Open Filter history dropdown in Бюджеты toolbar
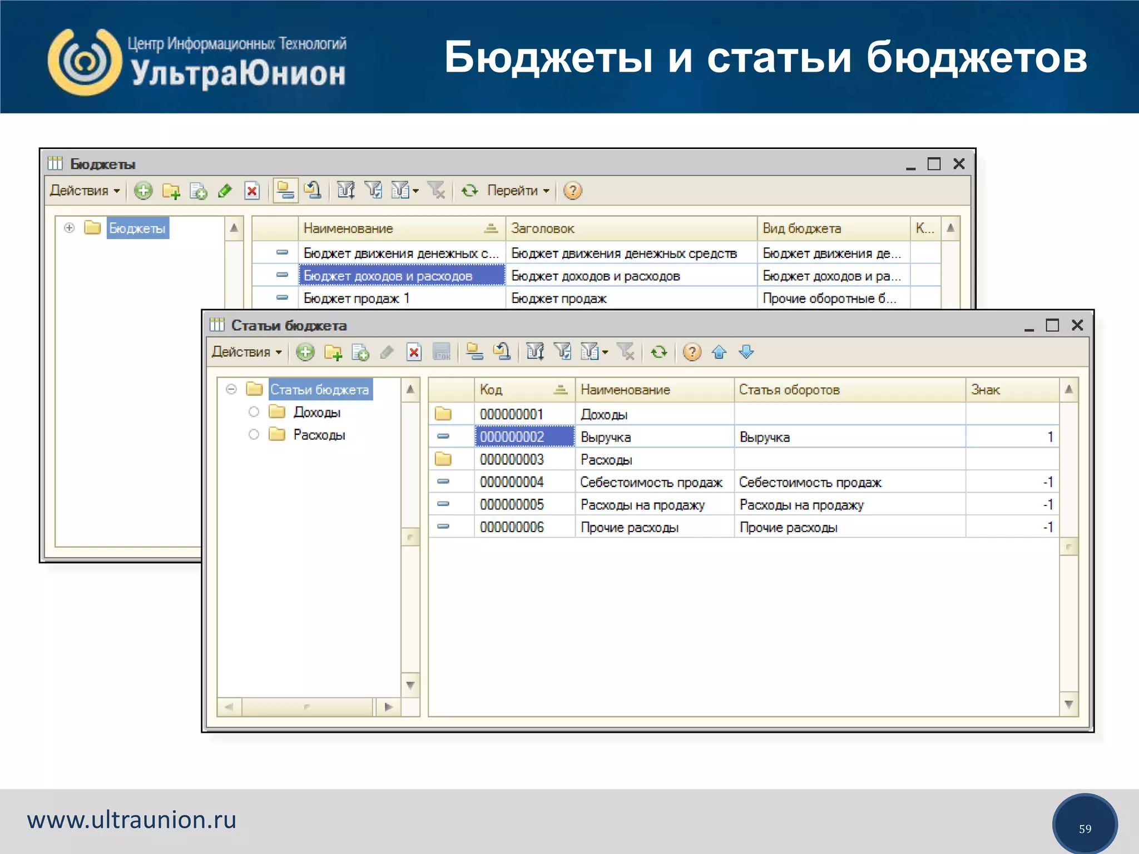1139x854 pixels. tap(405, 191)
